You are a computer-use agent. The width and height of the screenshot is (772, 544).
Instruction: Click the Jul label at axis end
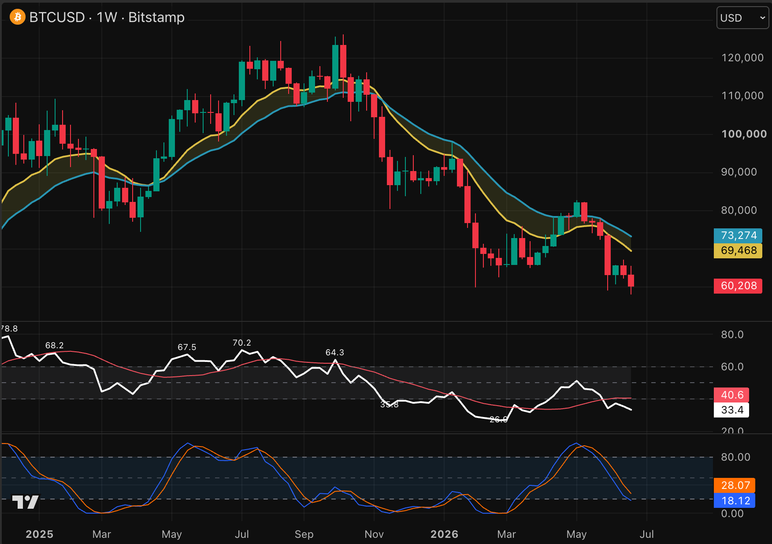pos(647,534)
